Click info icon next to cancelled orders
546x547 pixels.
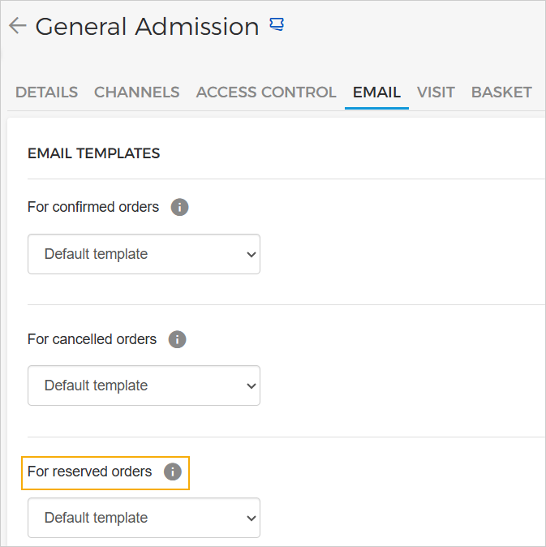click(177, 339)
